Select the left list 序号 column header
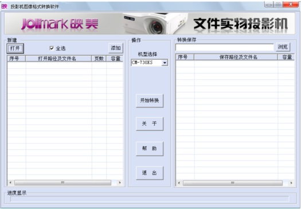 point(16,59)
